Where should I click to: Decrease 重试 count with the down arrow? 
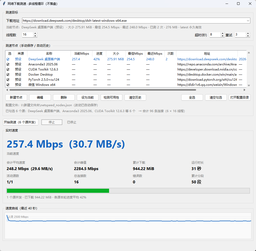248,36
